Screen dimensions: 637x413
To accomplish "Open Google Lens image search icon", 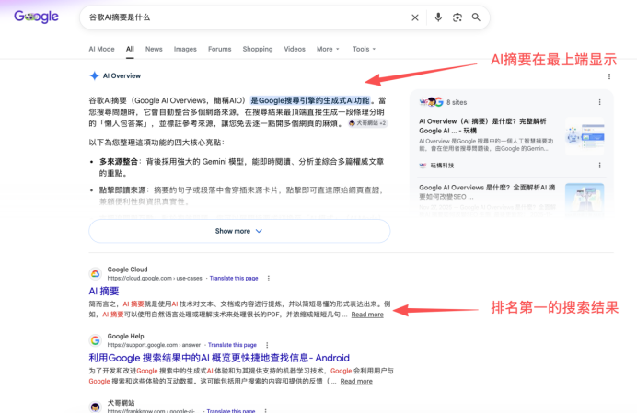I will click(x=457, y=17).
